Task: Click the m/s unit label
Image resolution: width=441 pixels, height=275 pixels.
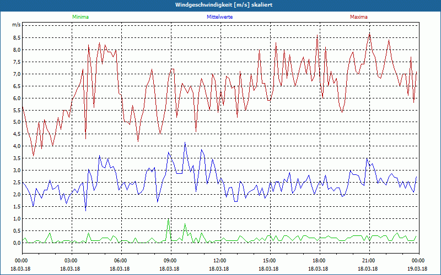Action: 17,25
